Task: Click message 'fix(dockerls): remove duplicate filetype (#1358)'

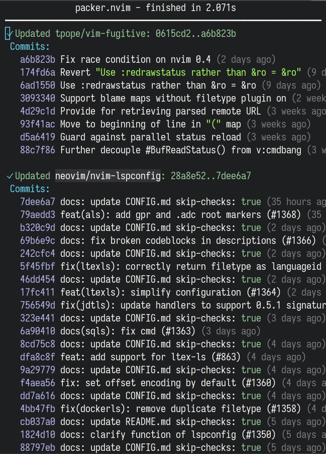Action: point(181,409)
